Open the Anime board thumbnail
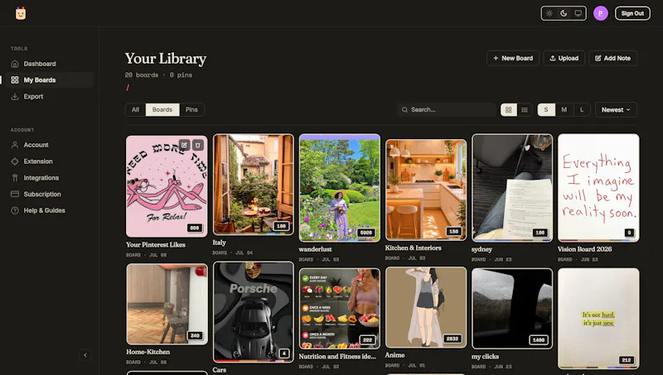The image size is (663, 375). click(x=426, y=307)
